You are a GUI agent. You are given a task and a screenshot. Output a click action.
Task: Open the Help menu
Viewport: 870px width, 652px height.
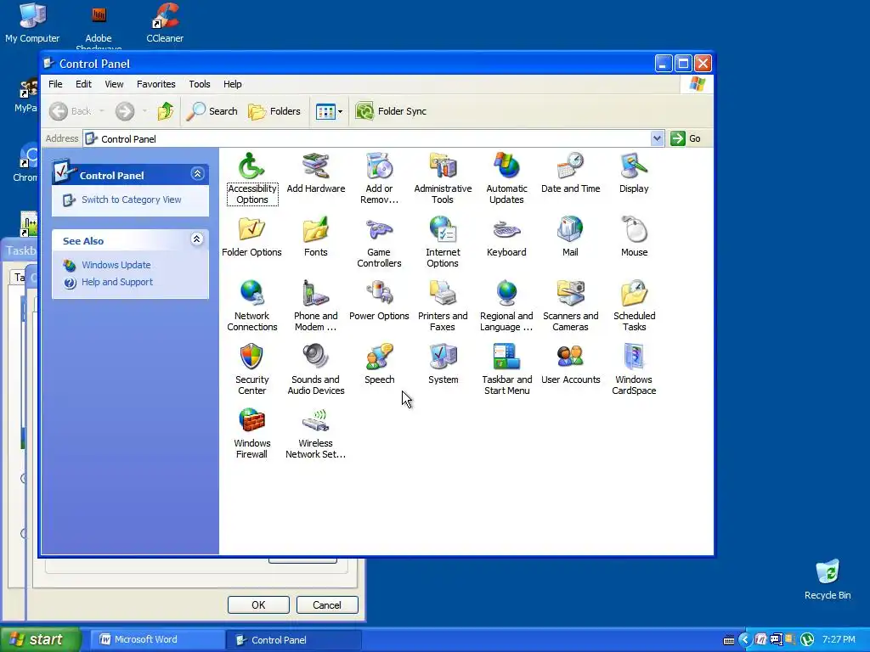click(x=233, y=84)
